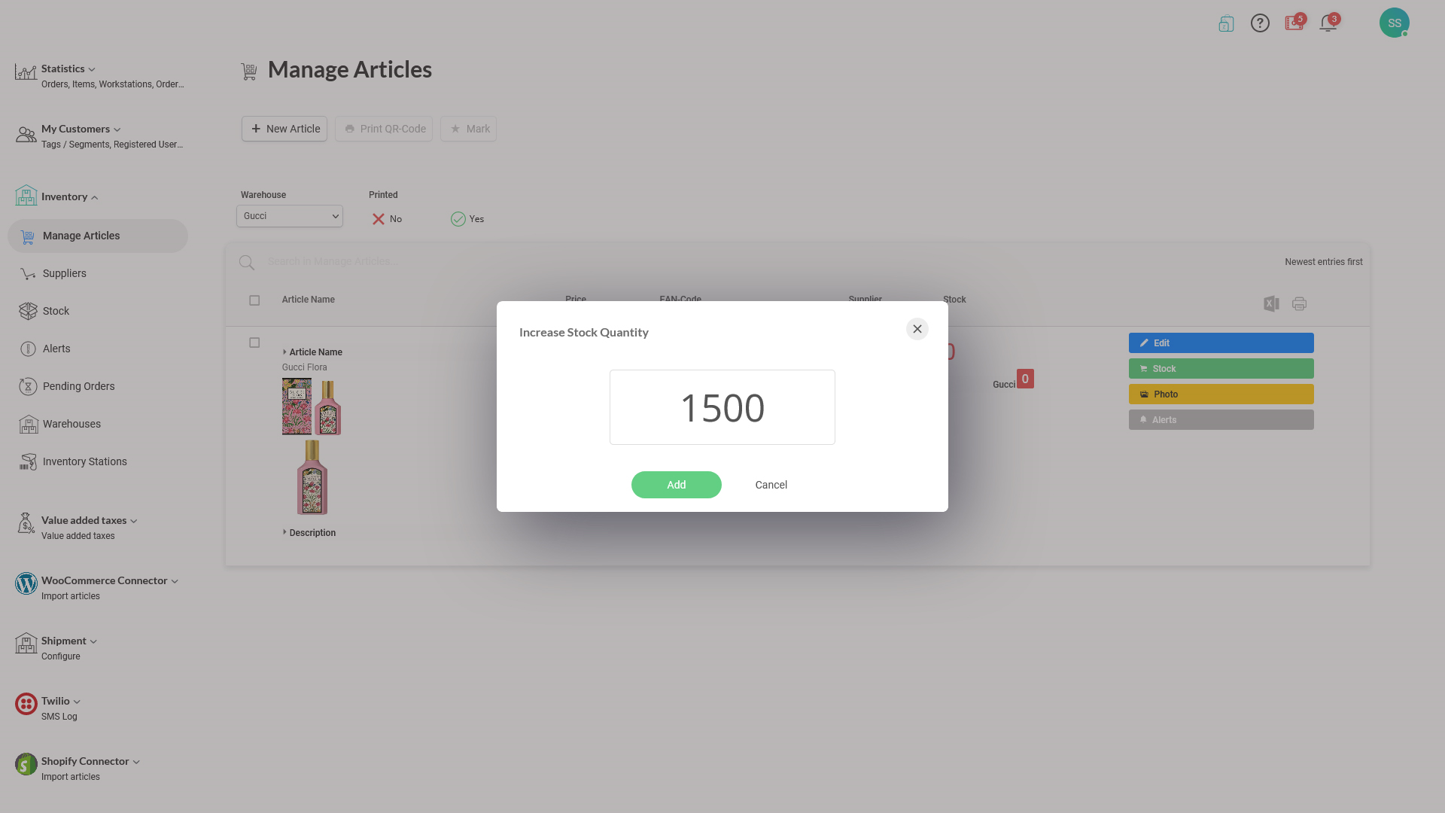Click the printer icon in the table header
The image size is (1445, 813).
pyautogui.click(x=1299, y=304)
